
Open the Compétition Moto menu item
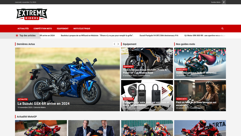(x=43, y=28)
